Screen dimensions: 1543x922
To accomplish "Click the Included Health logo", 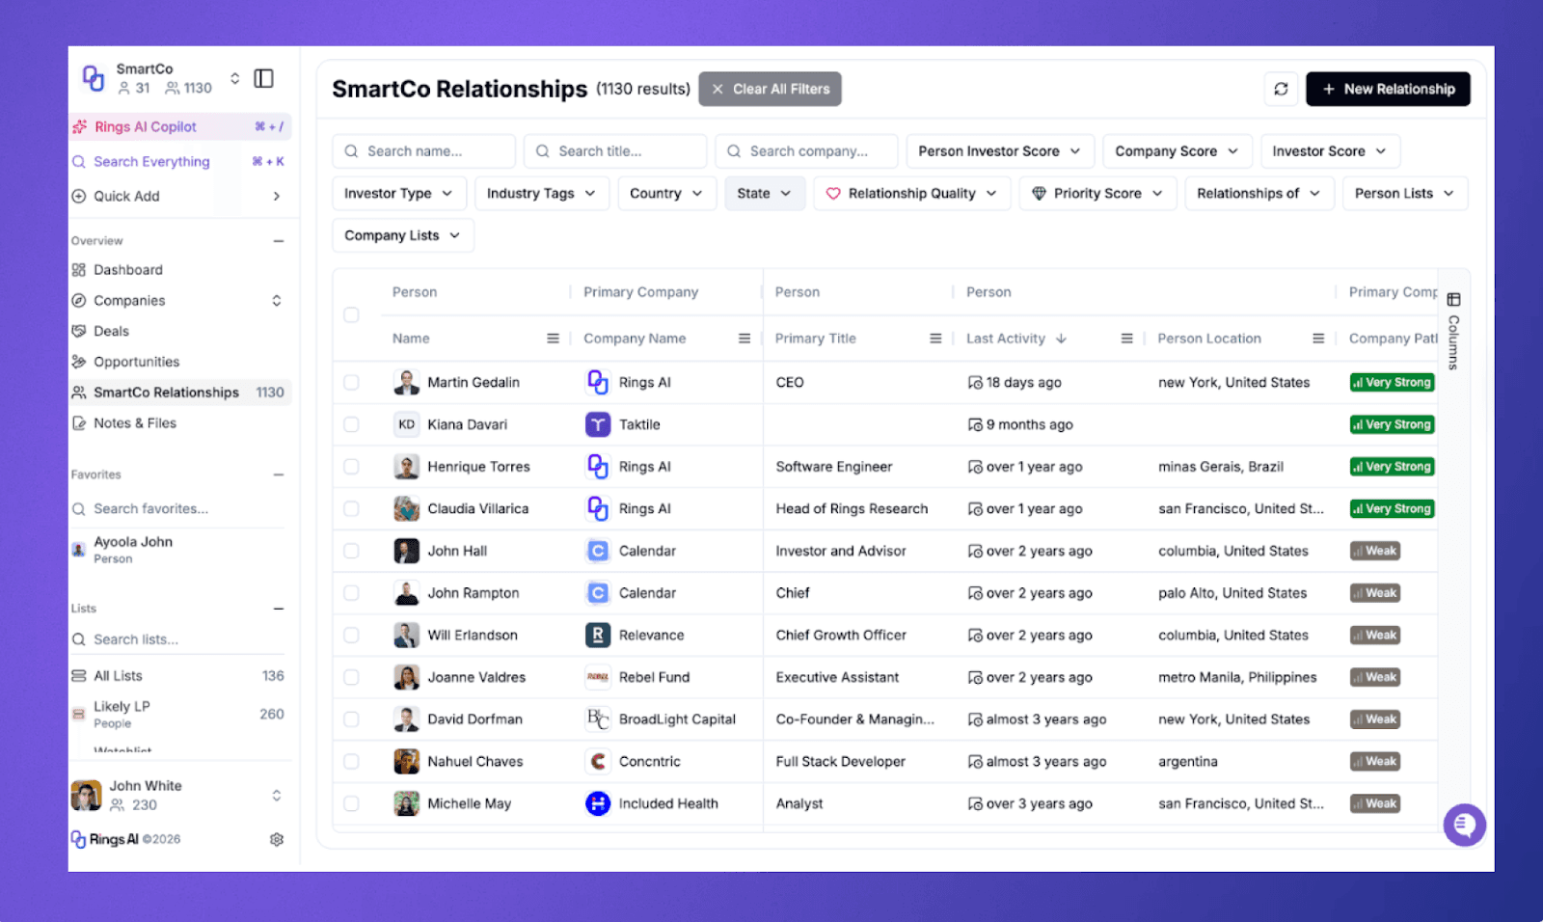I will pos(598,803).
